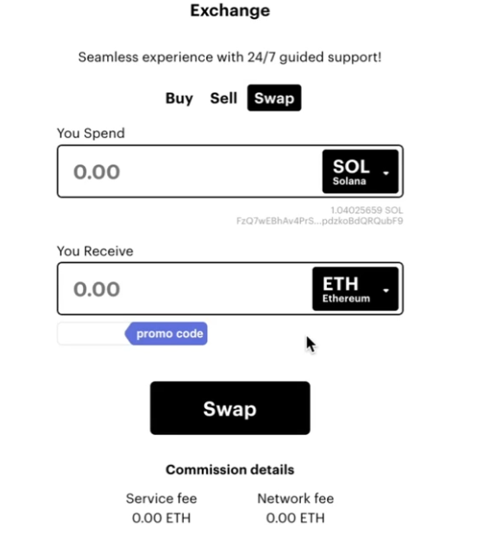Click the blue promo code tag
The width and height of the screenshot is (477, 560).
click(166, 334)
